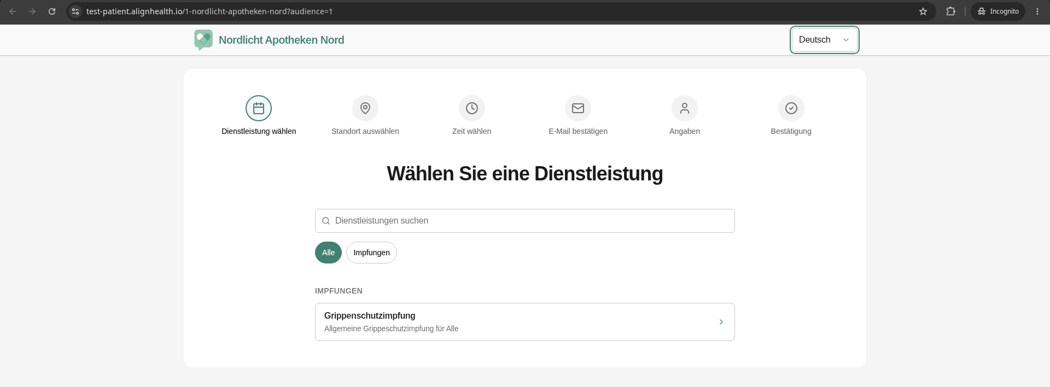View site information icon in address bar
Image resolution: width=1050 pixels, height=387 pixels.
click(75, 11)
